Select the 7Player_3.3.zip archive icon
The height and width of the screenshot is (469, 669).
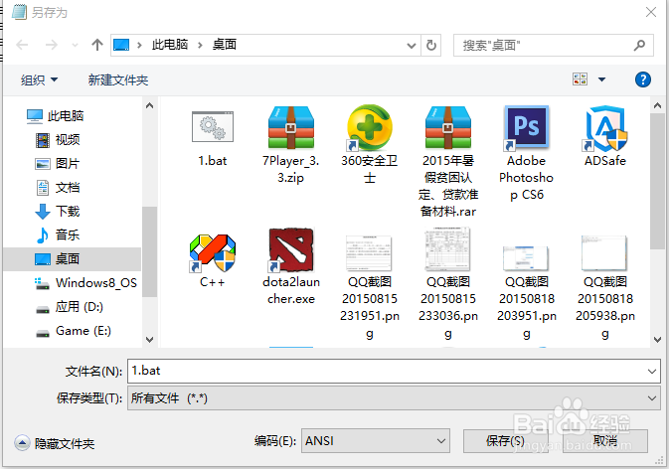pyautogui.click(x=291, y=127)
